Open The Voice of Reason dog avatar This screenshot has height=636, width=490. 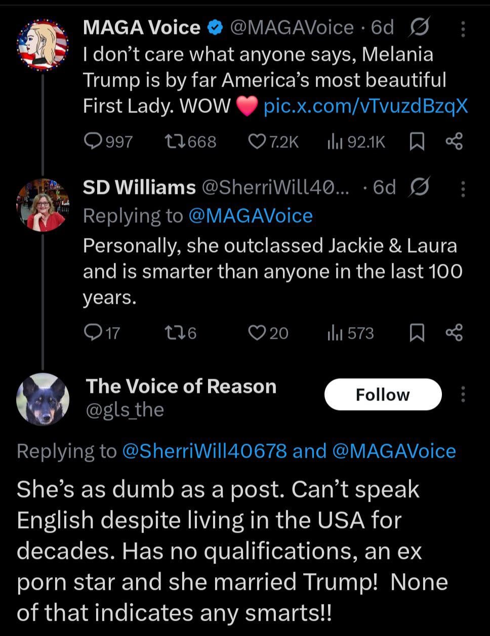point(43,400)
